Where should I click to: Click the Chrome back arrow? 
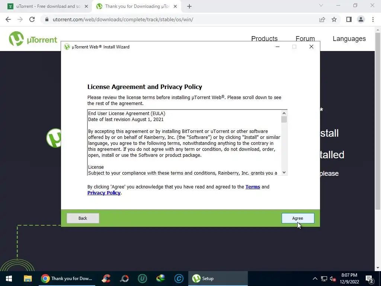click(x=8, y=19)
